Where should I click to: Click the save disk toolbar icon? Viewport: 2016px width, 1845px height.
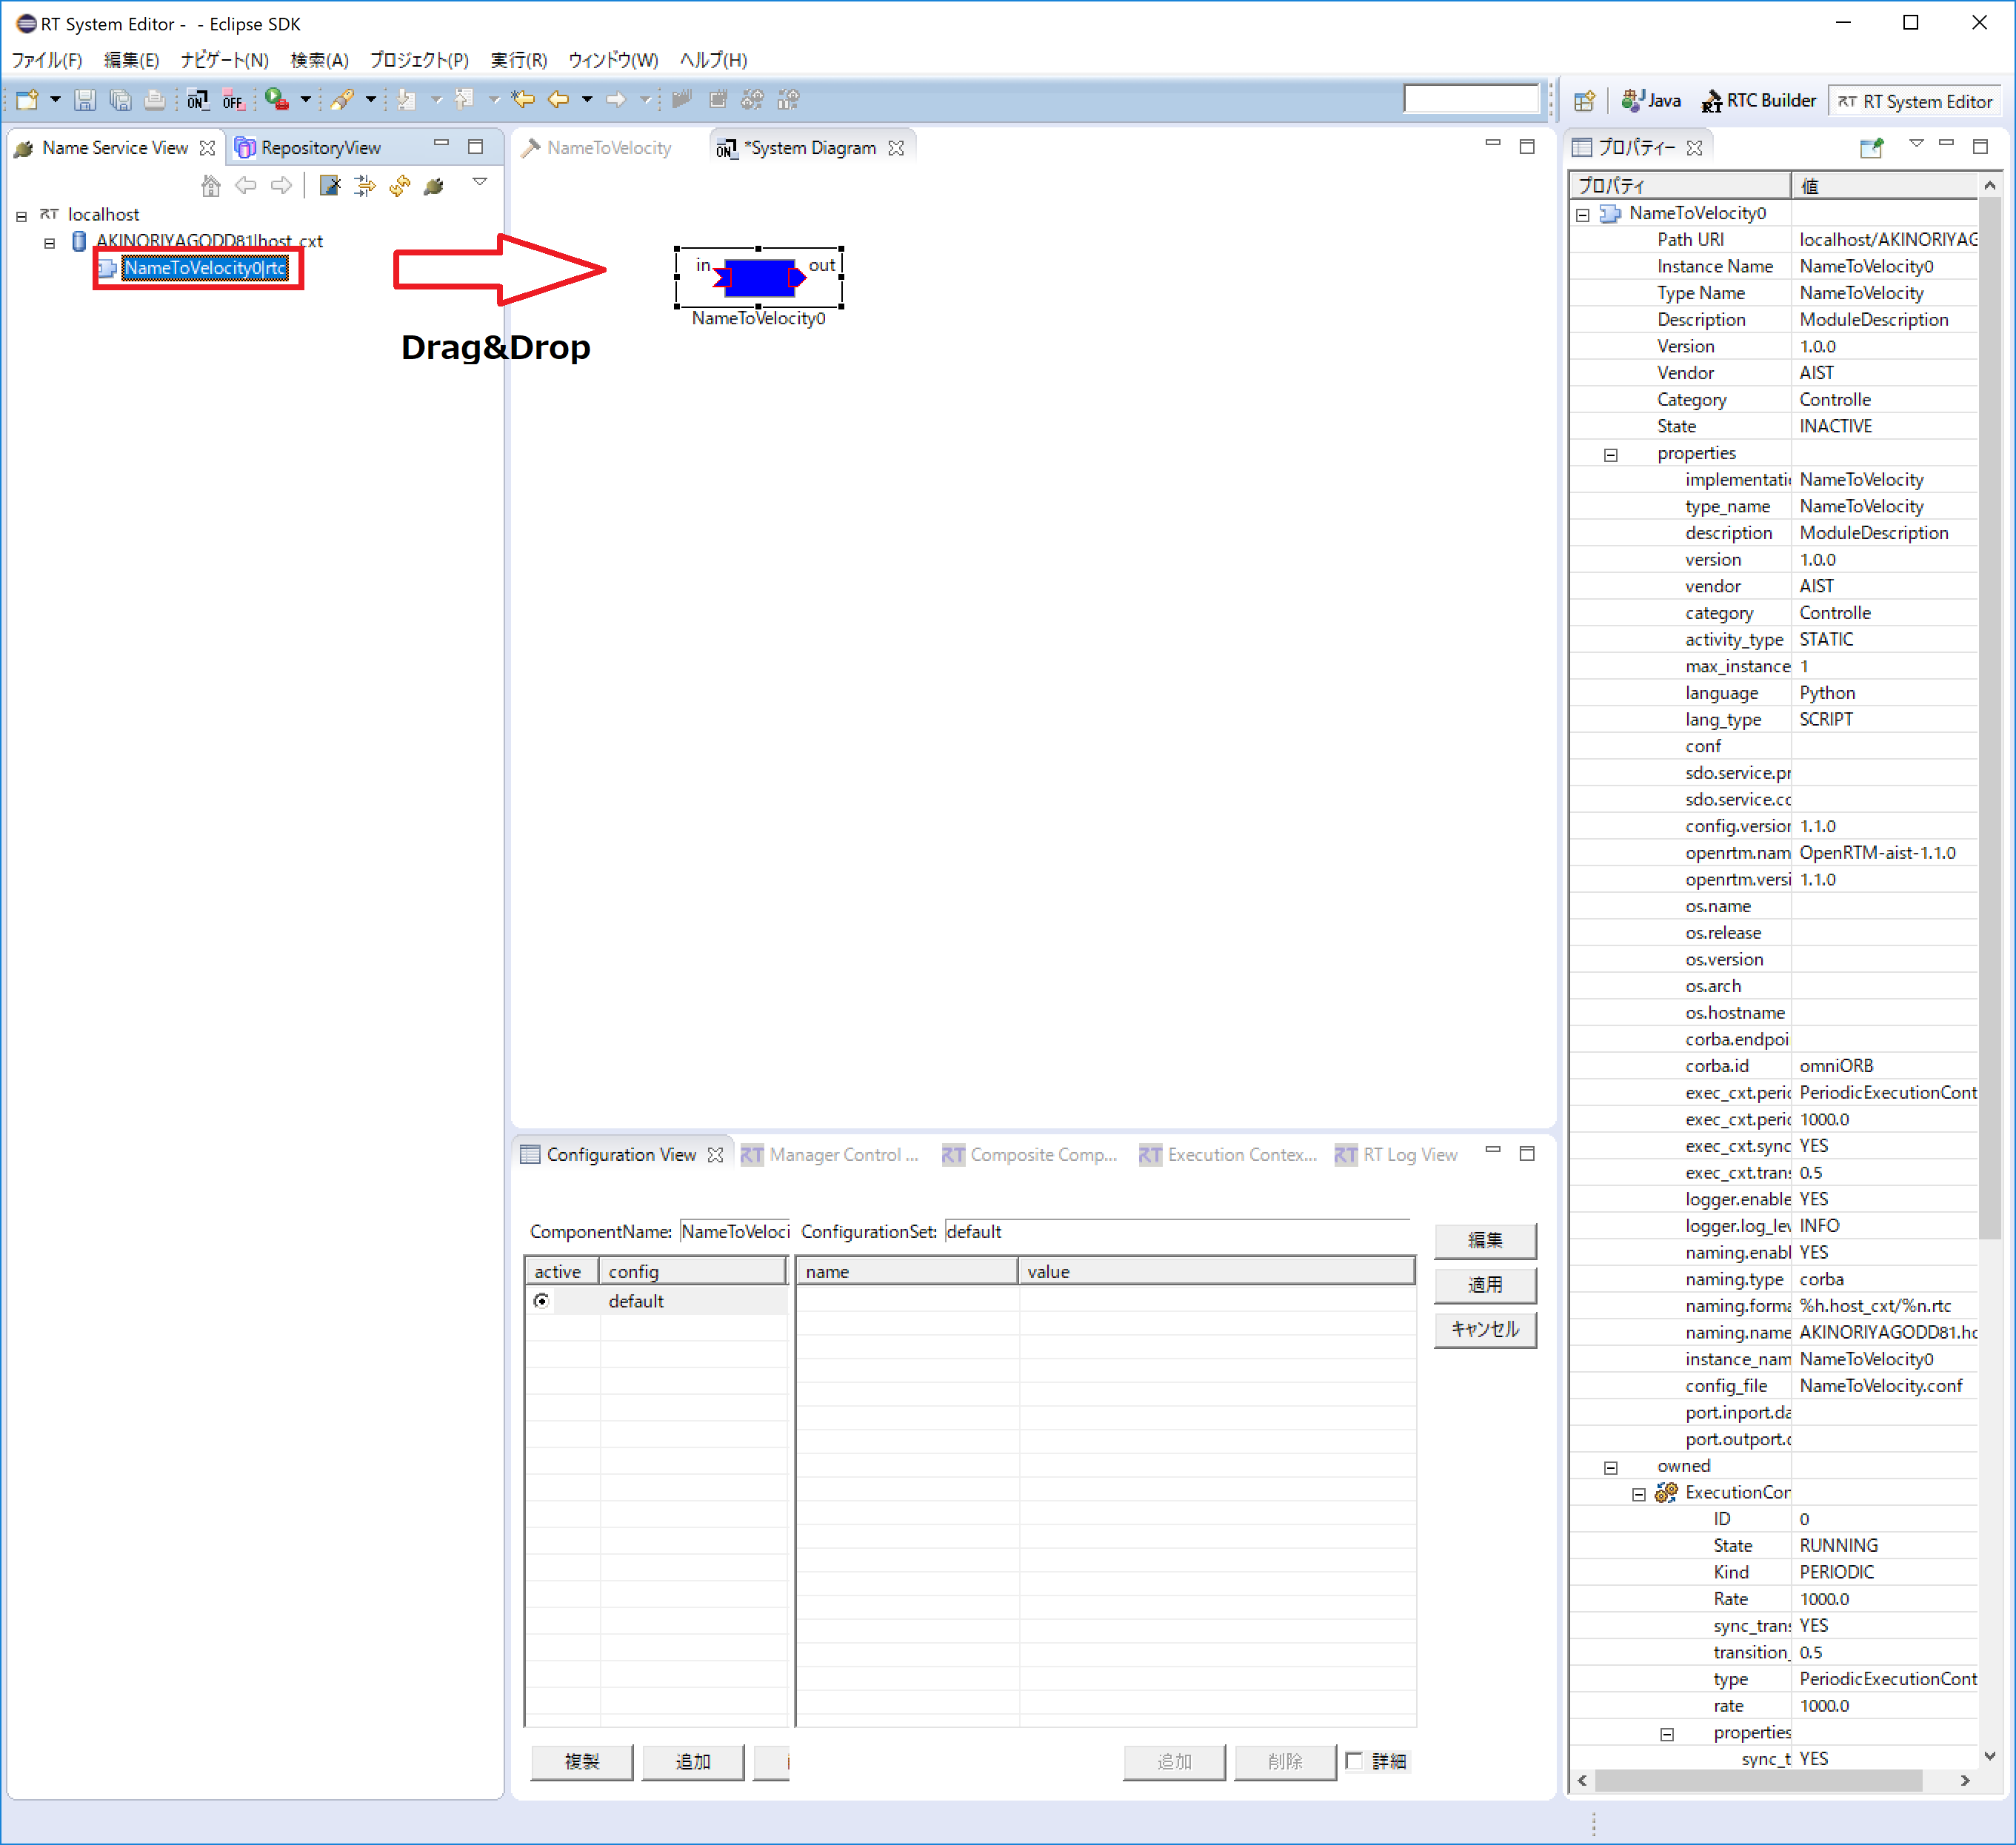pyautogui.click(x=85, y=100)
